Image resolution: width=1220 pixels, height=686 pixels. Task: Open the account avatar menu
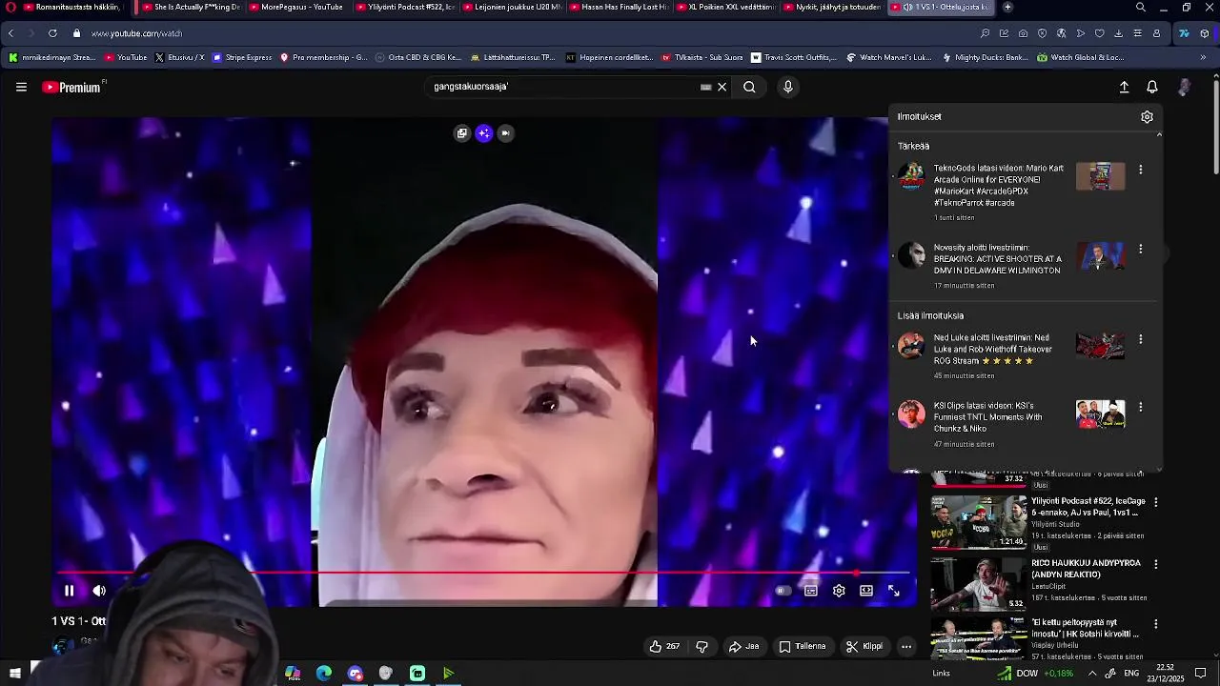pyautogui.click(x=1184, y=87)
